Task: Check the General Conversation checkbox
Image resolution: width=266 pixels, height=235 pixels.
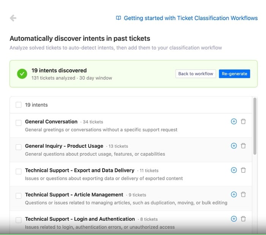Action: click(x=19, y=123)
